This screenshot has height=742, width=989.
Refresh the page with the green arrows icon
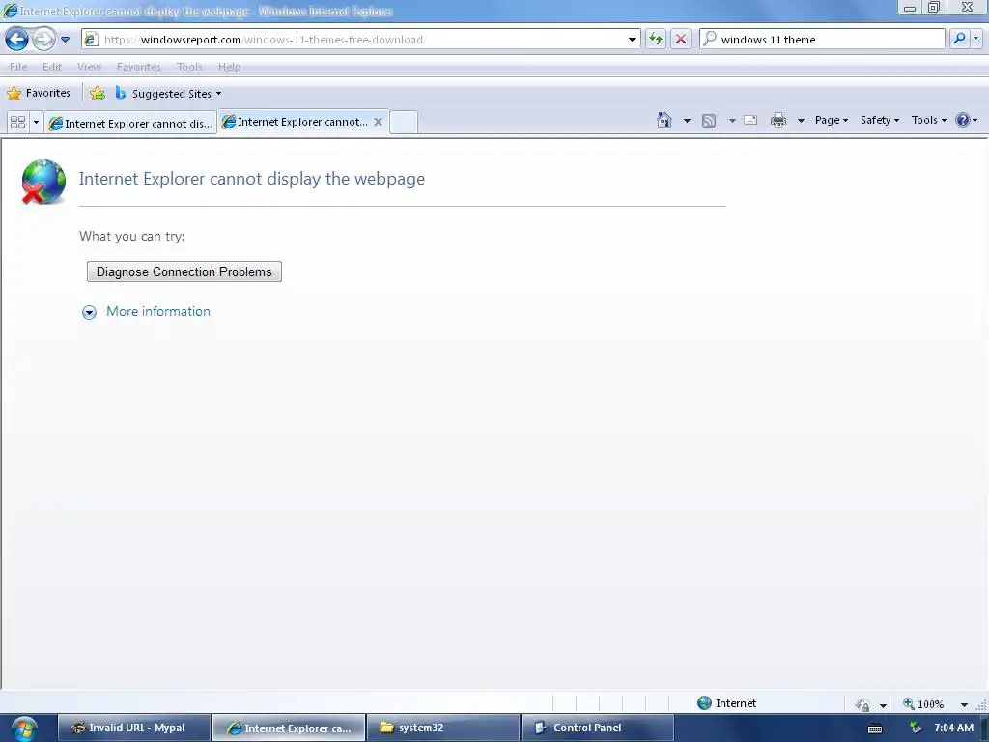coord(656,39)
